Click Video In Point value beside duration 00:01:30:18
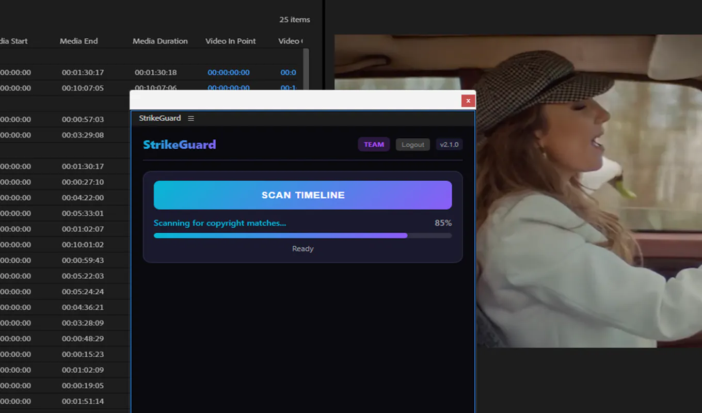This screenshot has height=413, width=702. pos(229,72)
